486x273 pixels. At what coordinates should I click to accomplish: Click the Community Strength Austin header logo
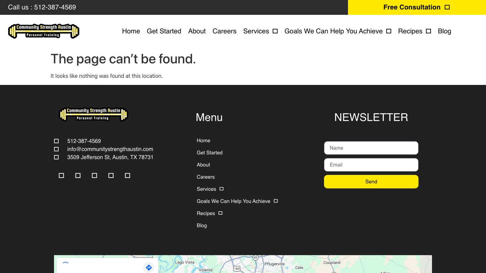pos(44,31)
